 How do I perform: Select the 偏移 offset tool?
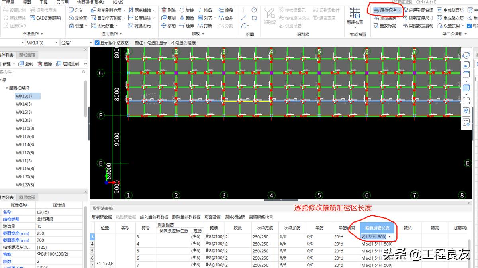coord(226,10)
